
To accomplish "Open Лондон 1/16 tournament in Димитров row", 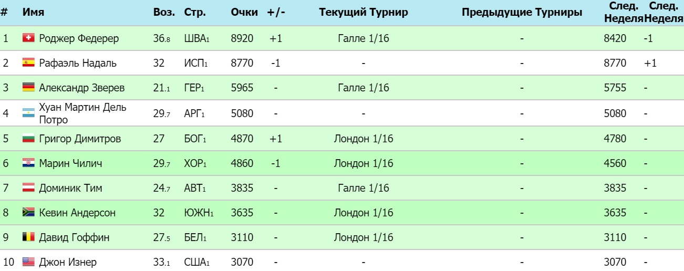I will [363, 139].
